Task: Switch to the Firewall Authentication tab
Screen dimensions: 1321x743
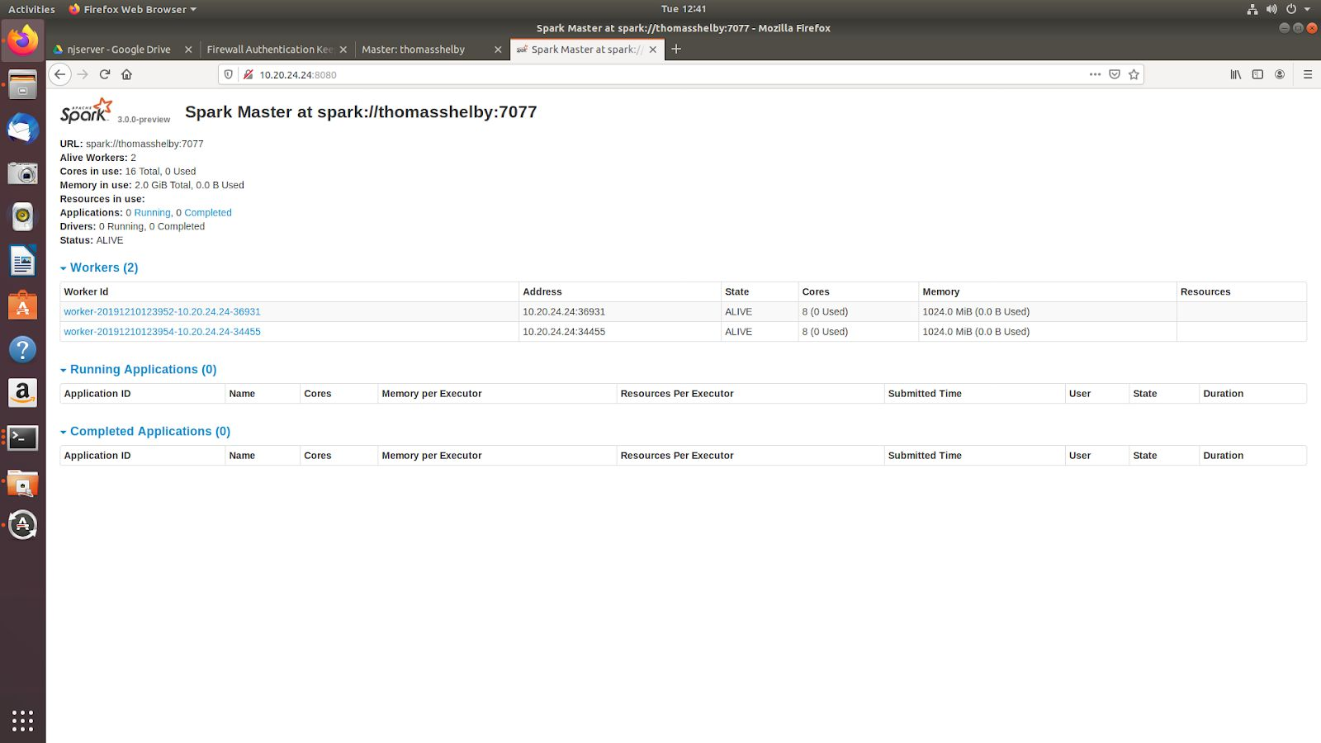Action: (x=270, y=50)
